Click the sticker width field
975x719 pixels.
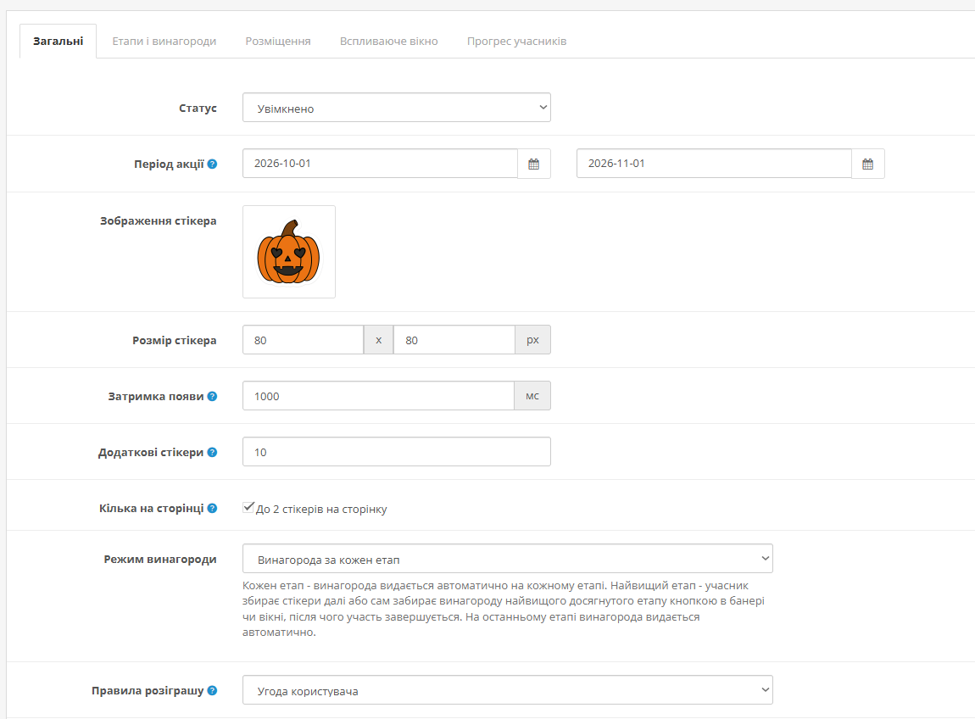click(x=303, y=340)
